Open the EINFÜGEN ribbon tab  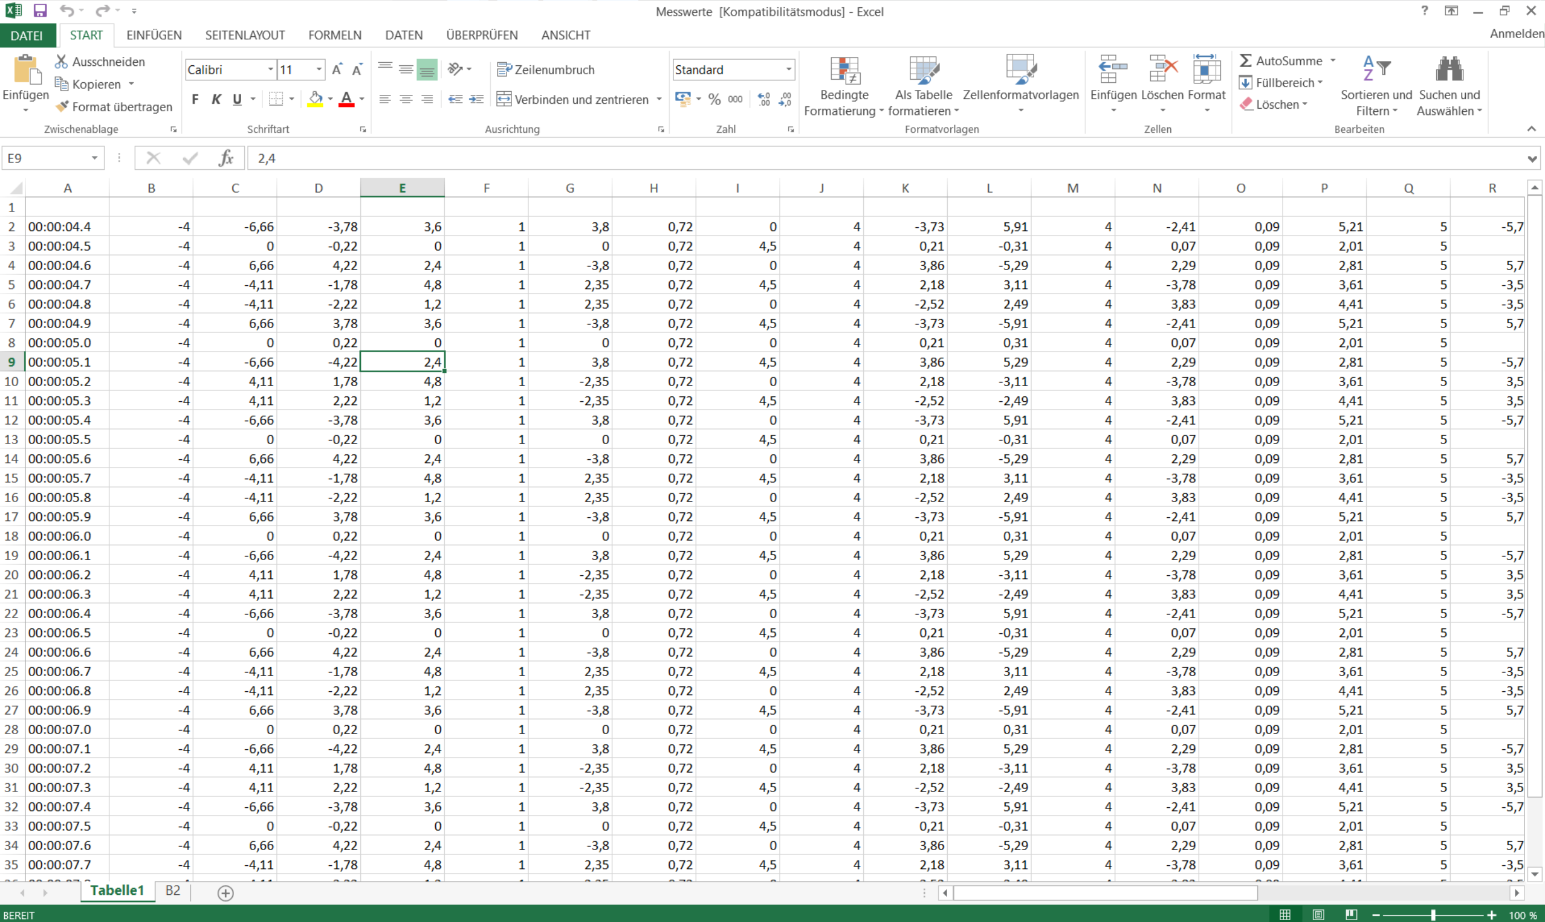154,36
